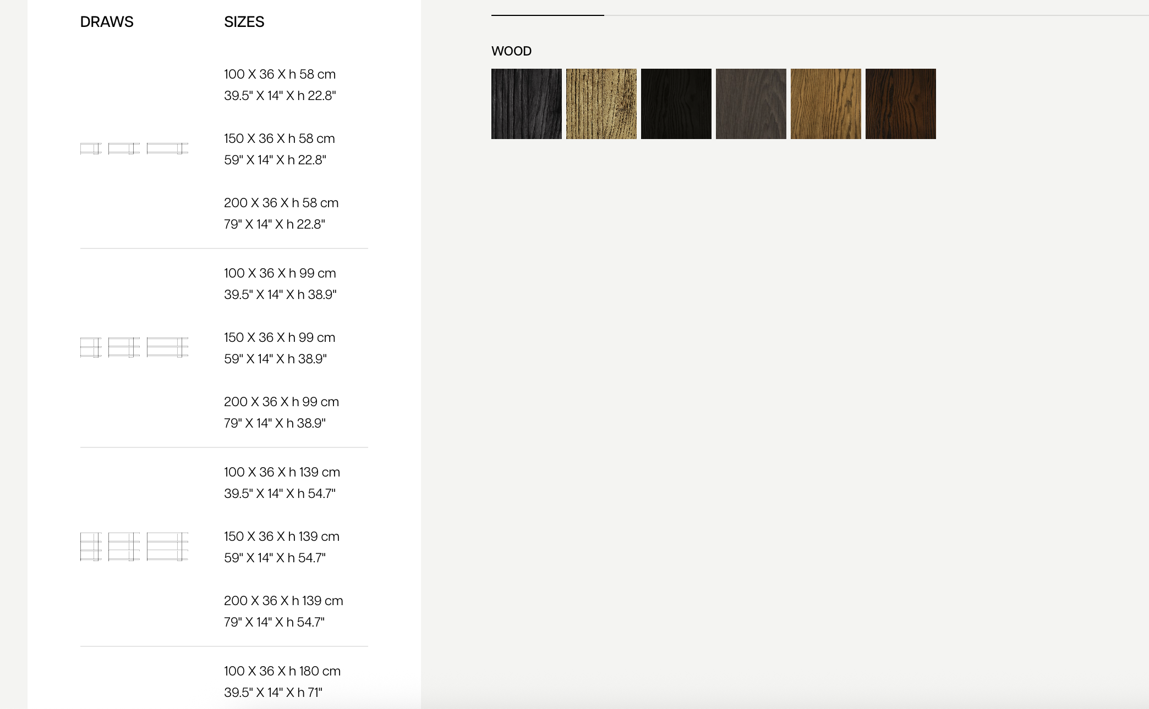The height and width of the screenshot is (709, 1149).
Task: Select size 100 X 36 X h 139 cm
Action: coord(282,472)
